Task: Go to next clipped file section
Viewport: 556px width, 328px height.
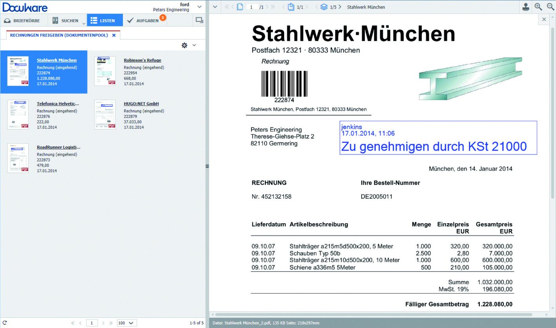Action: tap(307, 7)
